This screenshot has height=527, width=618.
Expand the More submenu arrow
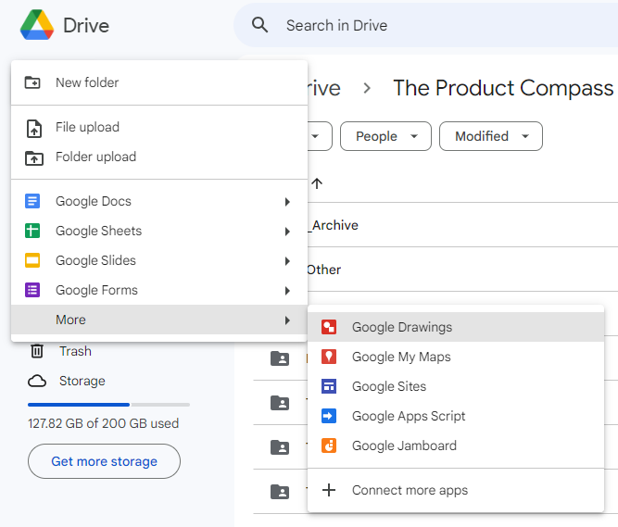click(287, 320)
